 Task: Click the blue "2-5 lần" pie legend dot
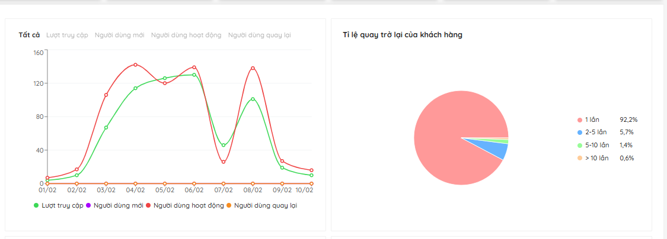(580, 133)
